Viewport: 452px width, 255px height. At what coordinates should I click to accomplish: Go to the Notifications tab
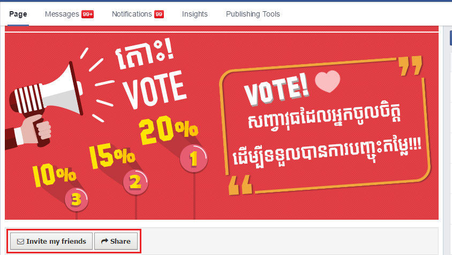[x=132, y=14]
